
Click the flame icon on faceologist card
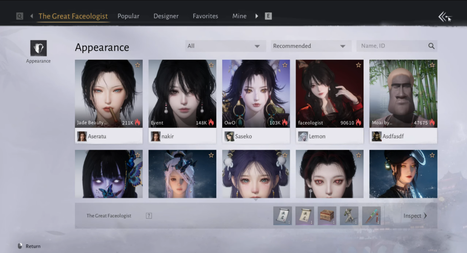pyautogui.click(x=358, y=122)
